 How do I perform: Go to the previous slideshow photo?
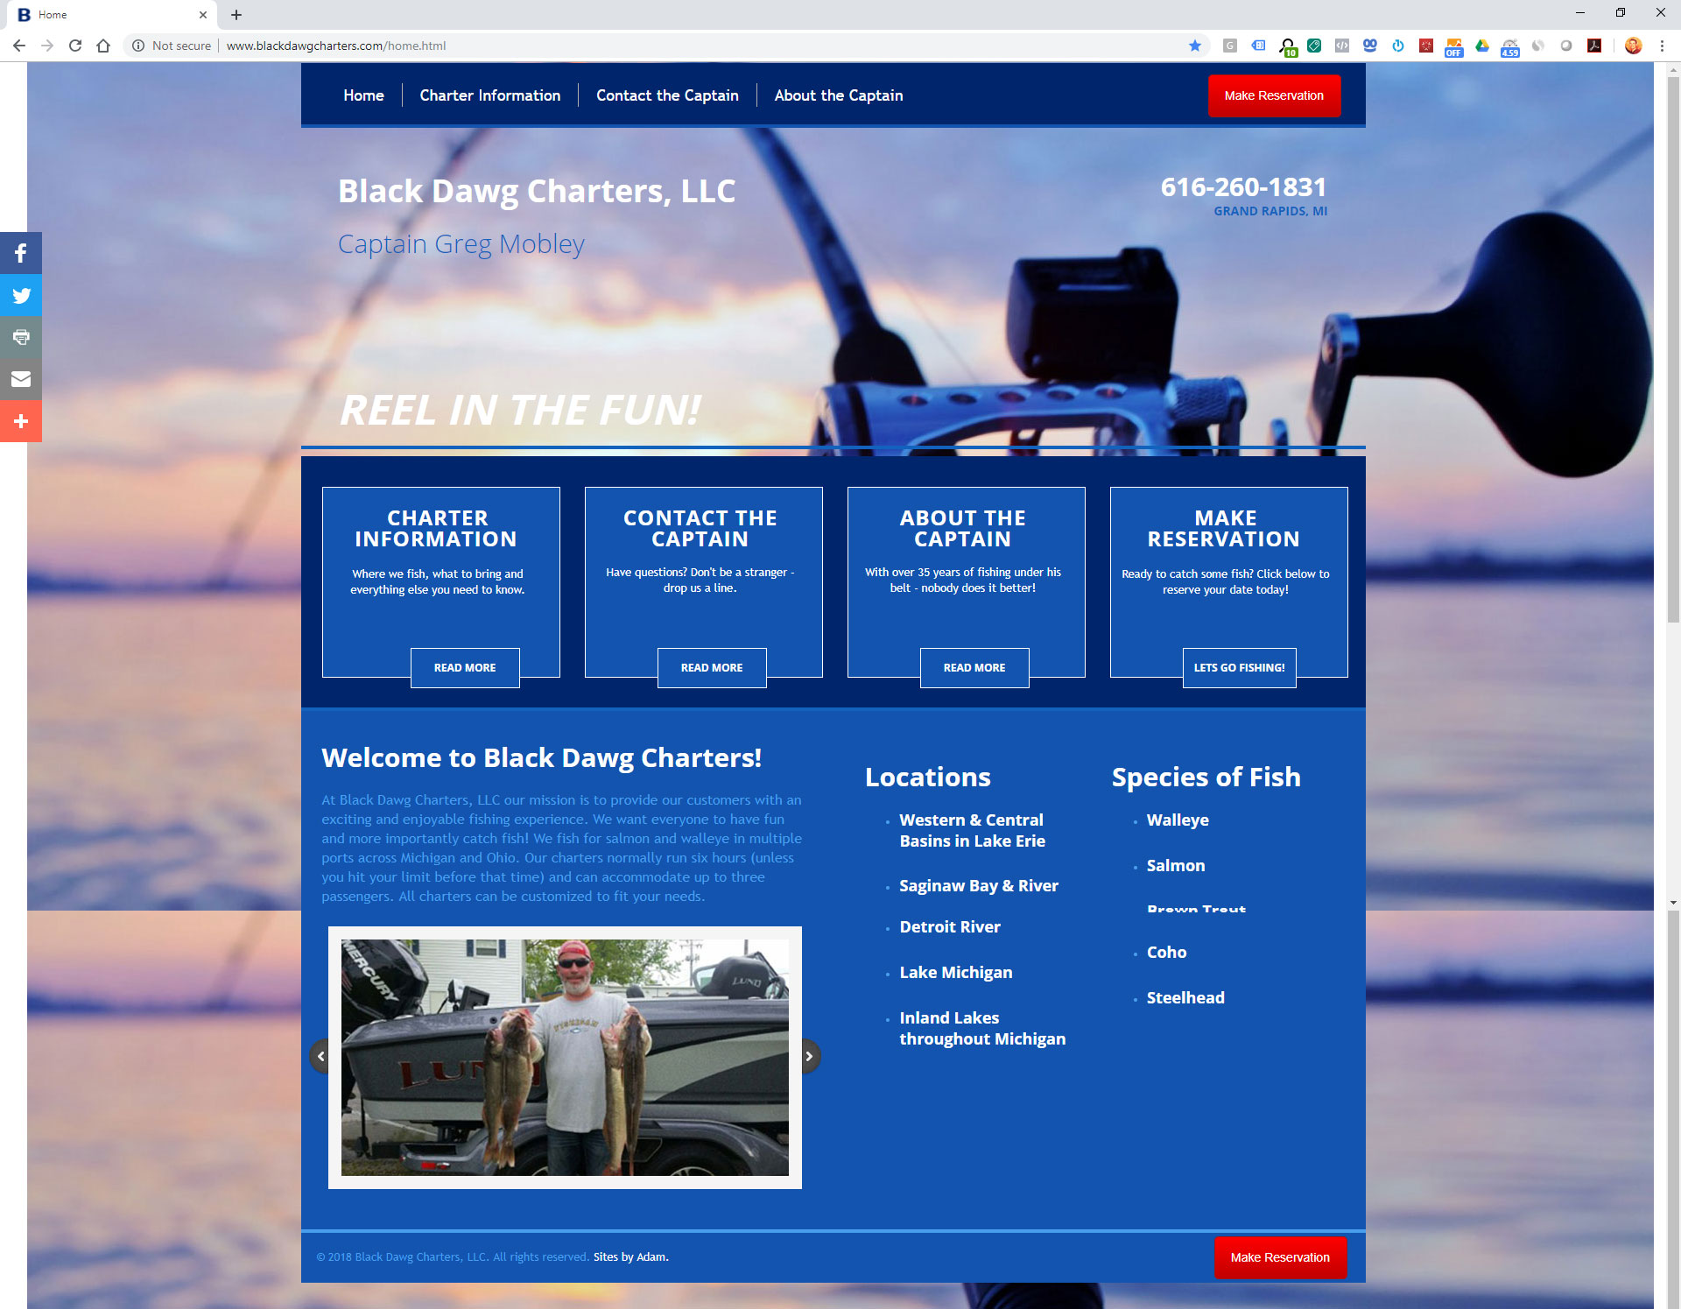tap(320, 1056)
